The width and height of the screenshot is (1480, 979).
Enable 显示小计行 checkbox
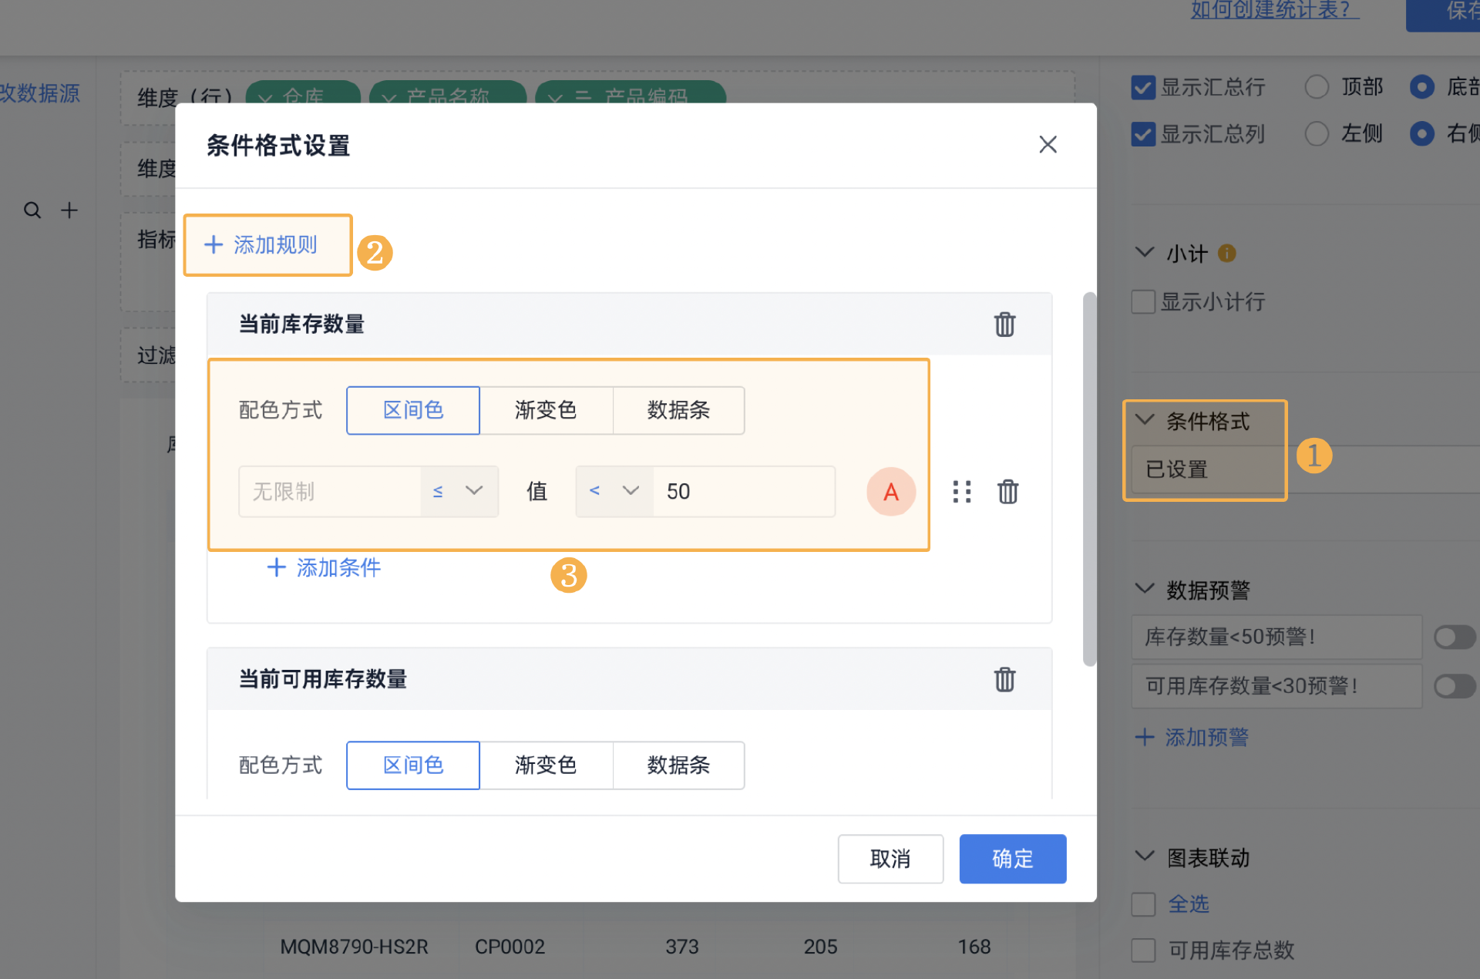tap(1142, 301)
